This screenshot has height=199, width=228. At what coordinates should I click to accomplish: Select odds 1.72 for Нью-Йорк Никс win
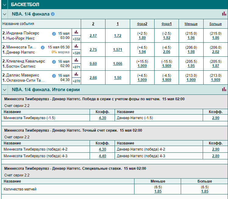tap(118, 36)
